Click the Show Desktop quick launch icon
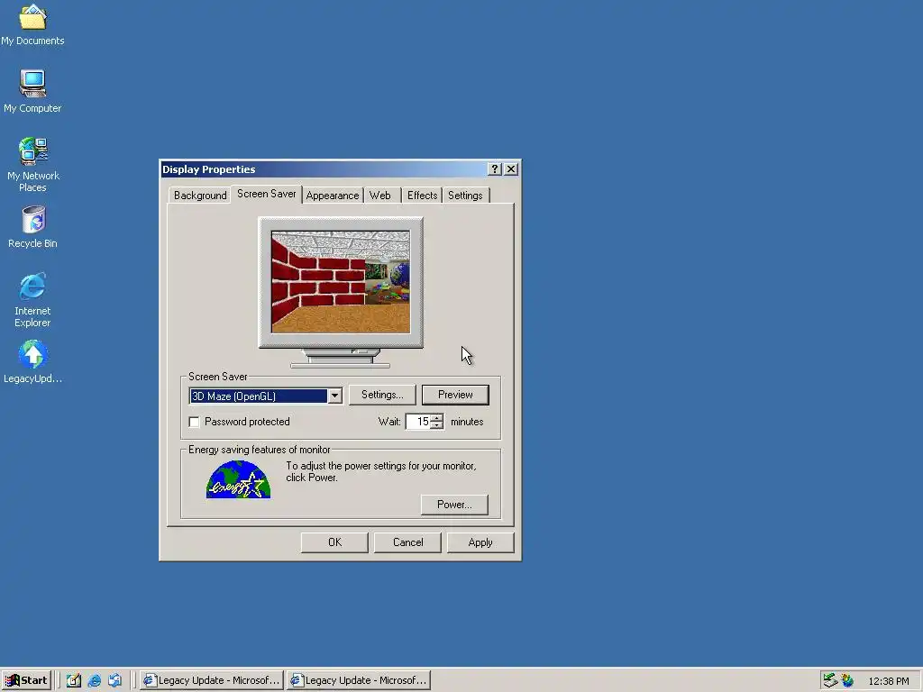Viewport: 923px width, 692px height. tap(74, 680)
